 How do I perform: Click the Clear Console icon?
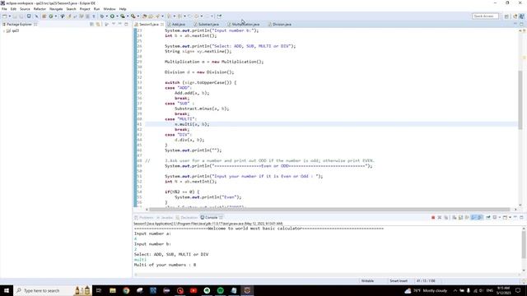454,217
